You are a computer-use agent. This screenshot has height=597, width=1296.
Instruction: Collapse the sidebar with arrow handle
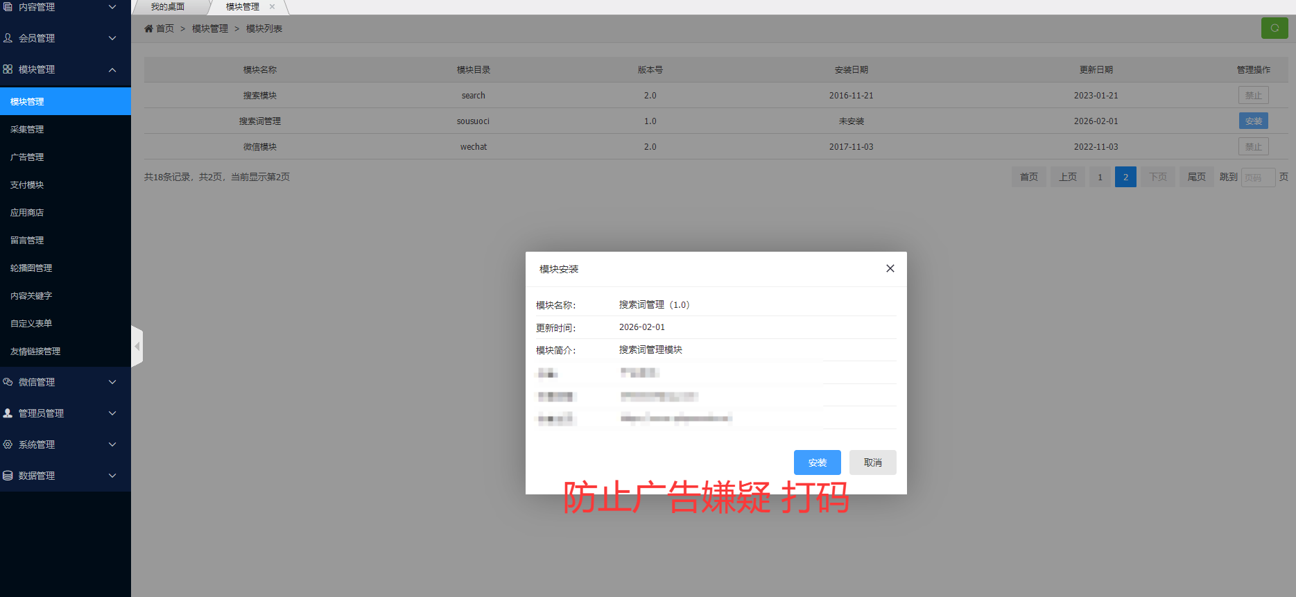(137, 346)
